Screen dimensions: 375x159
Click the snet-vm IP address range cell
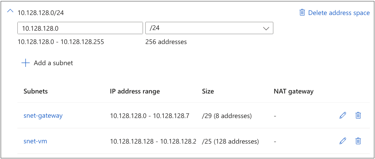click(153, 141)
